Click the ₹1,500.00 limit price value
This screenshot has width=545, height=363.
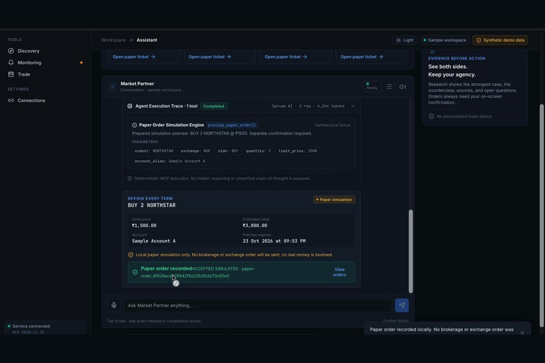point(144,226)
